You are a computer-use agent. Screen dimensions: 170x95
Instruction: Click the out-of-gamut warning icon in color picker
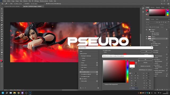coord(136,62)
